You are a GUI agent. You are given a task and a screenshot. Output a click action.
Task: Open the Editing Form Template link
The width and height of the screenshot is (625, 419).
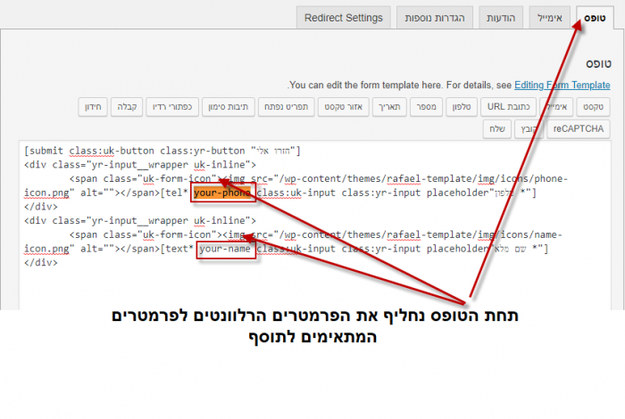562,86
